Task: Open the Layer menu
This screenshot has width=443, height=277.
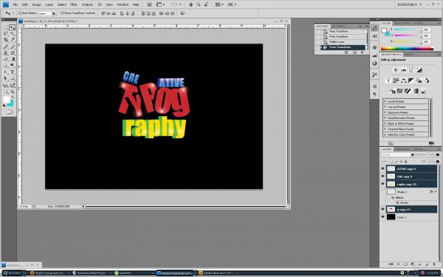Action: [49, 4]
